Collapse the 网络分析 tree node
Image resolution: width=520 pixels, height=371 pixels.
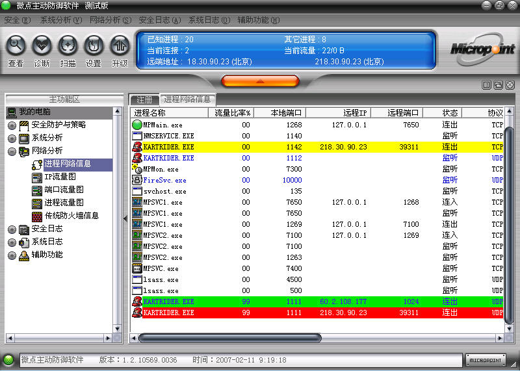coord(12,151)
